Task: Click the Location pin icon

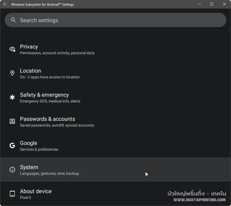Action: click(x=12, y=73)
